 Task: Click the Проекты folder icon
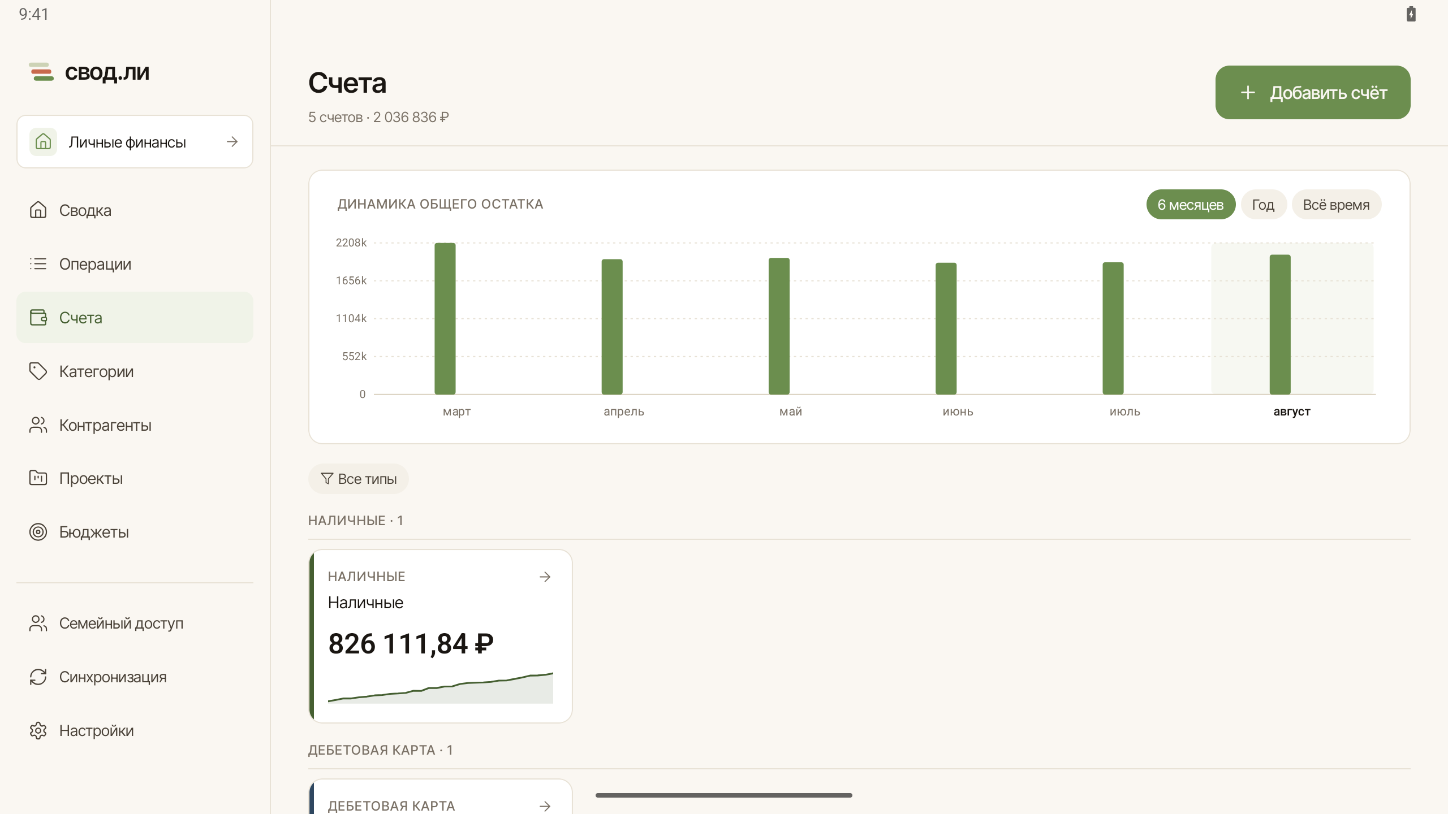(x=38, y=478)
